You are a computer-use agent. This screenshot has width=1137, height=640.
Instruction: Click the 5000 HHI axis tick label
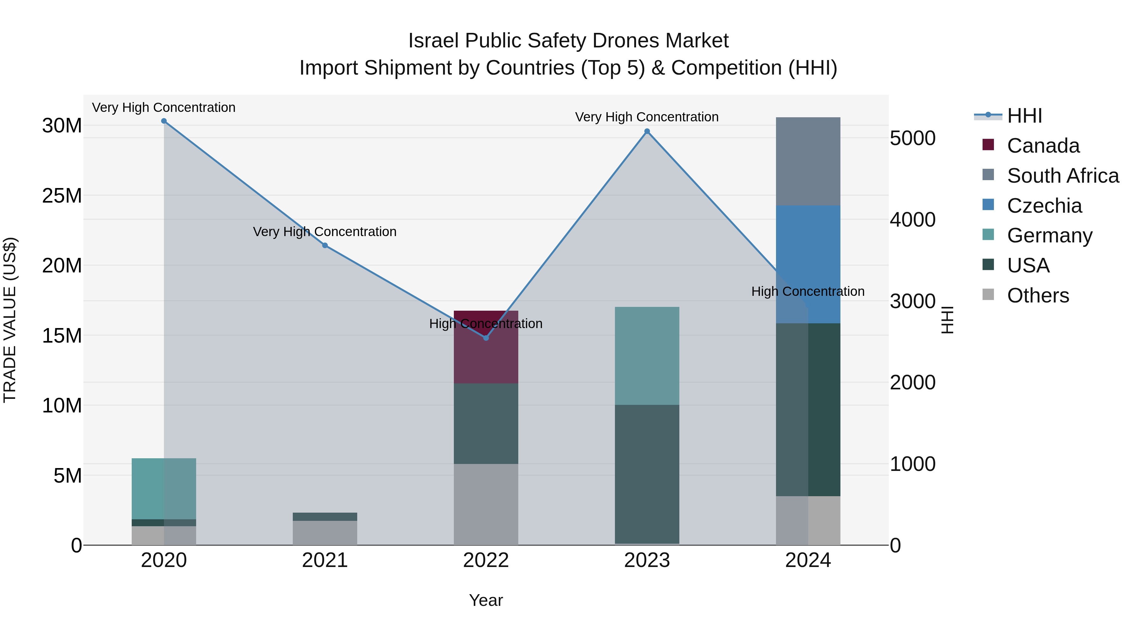tap(913, 138)
